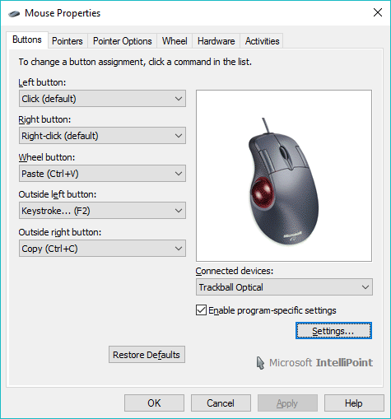Open the Activities tab
The height and width of the screenshot is (419, 391).
(262, 41)
